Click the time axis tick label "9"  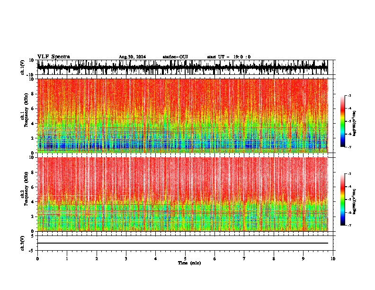(x=303, y=259)
